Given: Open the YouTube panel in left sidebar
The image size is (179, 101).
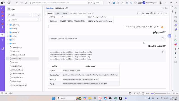Looking at the screenshot, I should [x=3, y=16].
